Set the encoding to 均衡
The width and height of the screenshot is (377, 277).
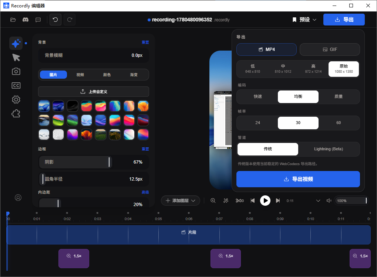[298, 96]
